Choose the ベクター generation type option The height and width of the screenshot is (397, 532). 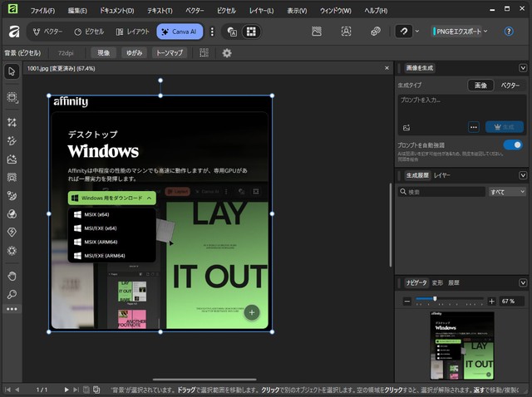click(510, 86)
